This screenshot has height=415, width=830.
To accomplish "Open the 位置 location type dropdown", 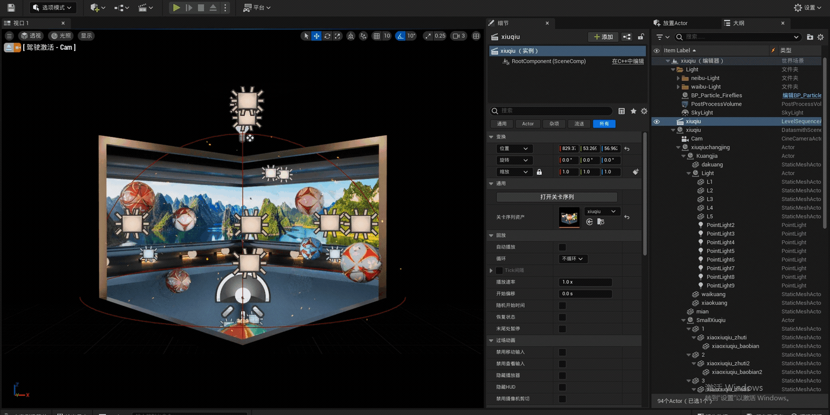I will [514, 149].
